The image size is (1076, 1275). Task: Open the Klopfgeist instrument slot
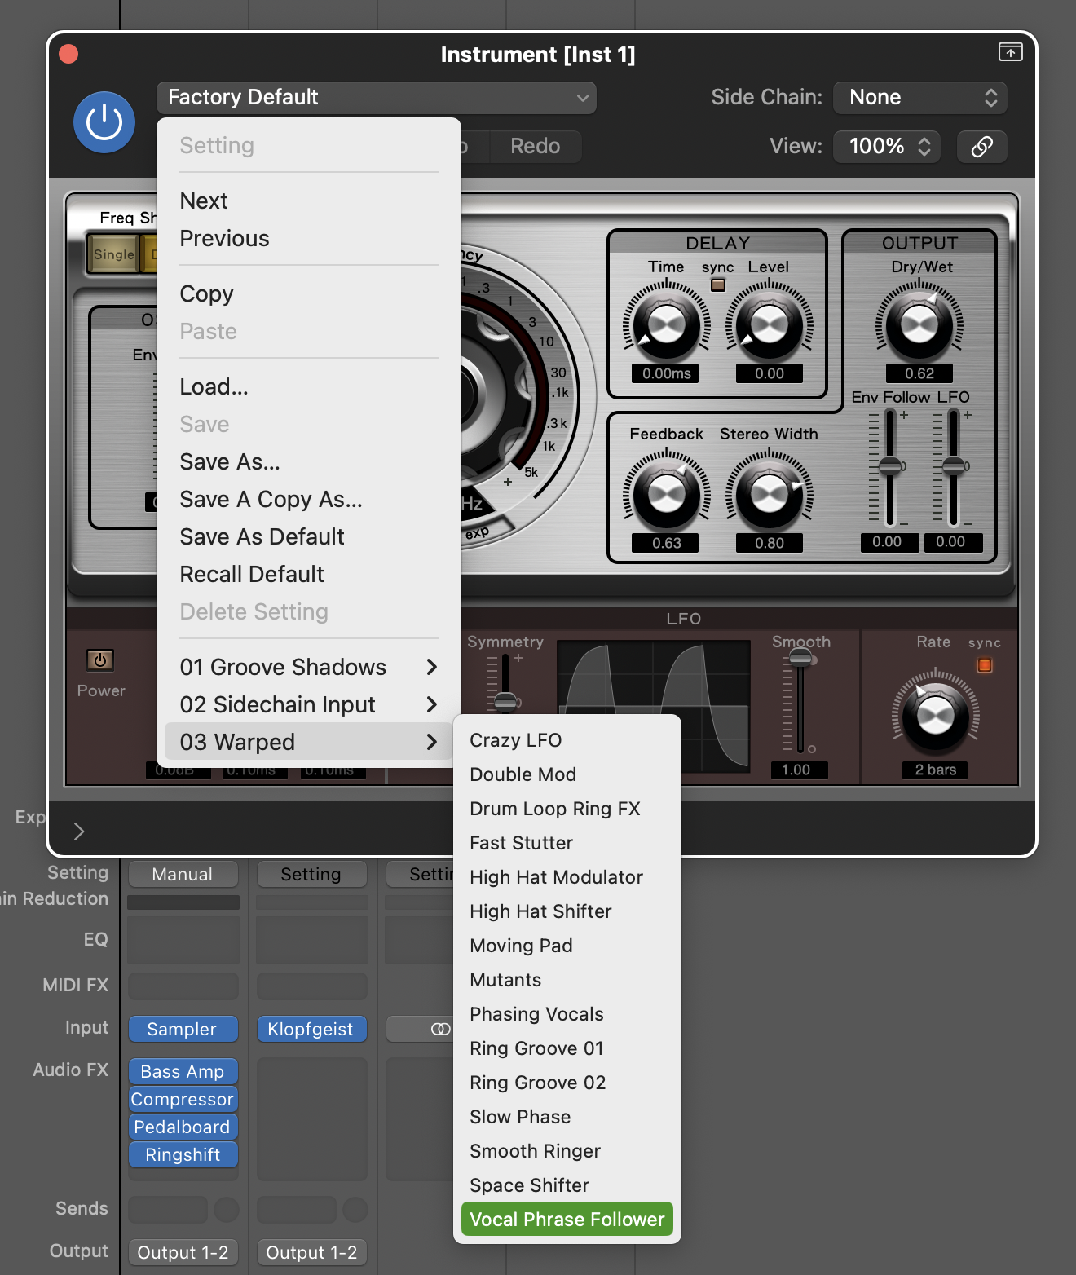click(311, 1029)
